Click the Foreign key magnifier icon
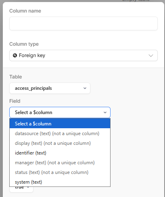This screenshot has height=197, width=165. pos(15,55)
